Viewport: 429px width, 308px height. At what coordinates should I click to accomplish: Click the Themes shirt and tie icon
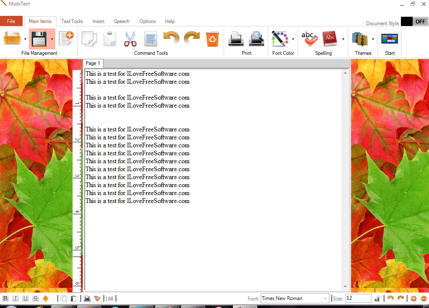360,39
